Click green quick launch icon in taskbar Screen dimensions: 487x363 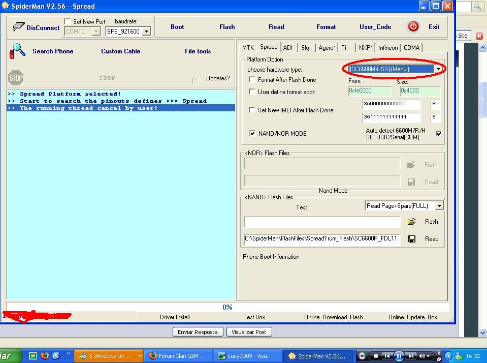point(33,355)
